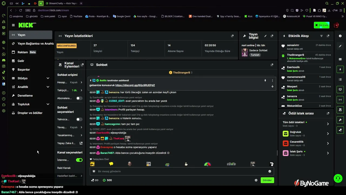The image size is (346, 195).
Task: Expand the Stüdyo sidebar section
Action: pyautogui.click(x=31, y=78)
